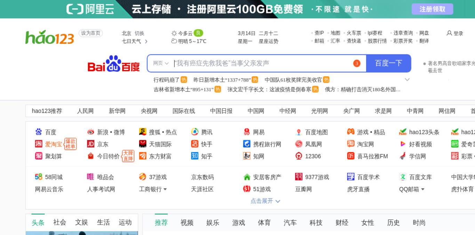The height and width of the screenshot is (235, 475).
Task: Click 切换 to change city
Action: click(x=139, y=33)
